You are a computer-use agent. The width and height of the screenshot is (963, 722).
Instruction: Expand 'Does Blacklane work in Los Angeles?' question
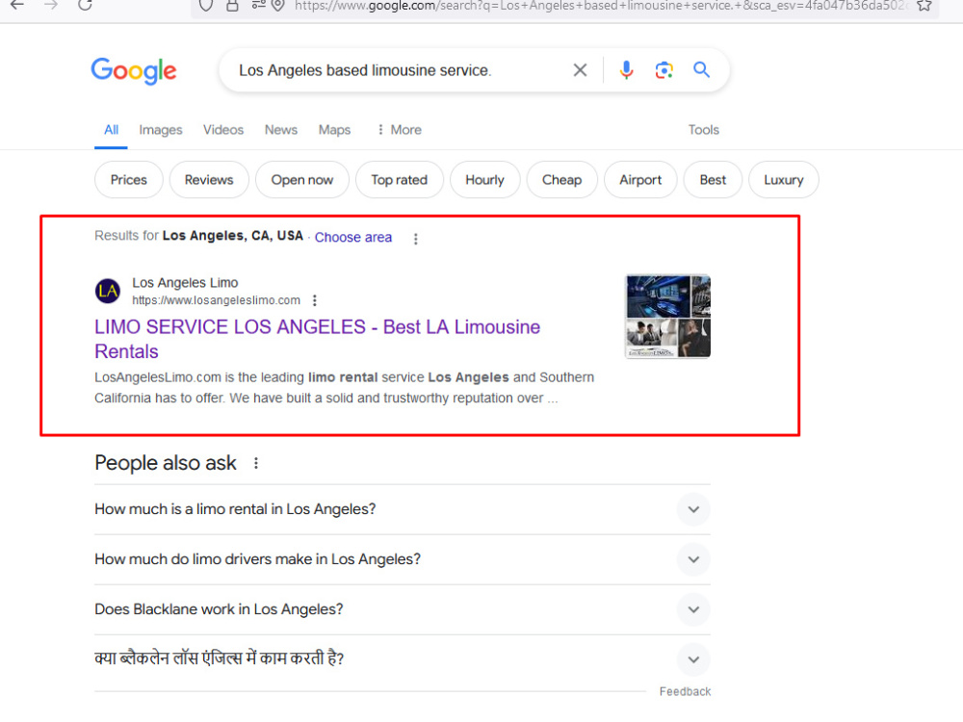(403, 609)
